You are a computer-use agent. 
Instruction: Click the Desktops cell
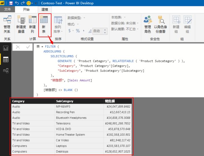[79, 151]
